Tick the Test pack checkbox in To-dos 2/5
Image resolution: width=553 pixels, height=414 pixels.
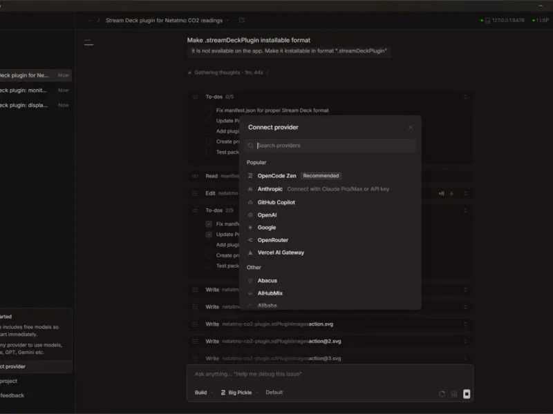click(209, 266)
